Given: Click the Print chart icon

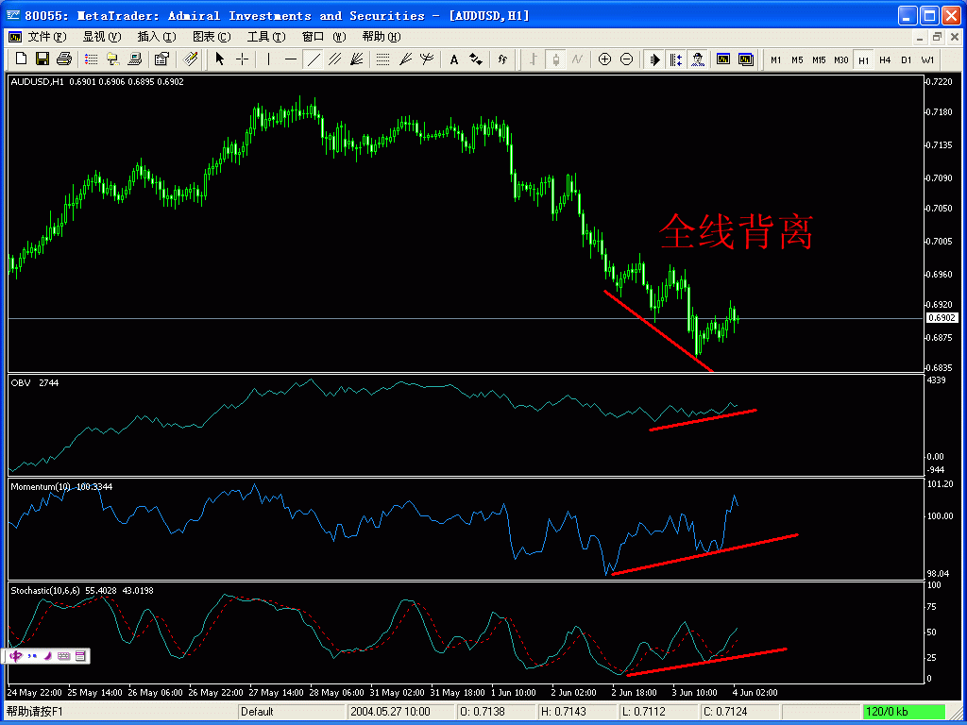Looking at the screenshot, I should [64, 59].
